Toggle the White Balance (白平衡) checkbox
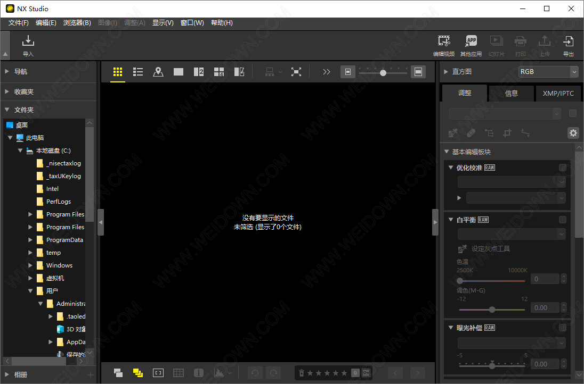The width and height of the screenshot is (584, 384). pos(563,220)
